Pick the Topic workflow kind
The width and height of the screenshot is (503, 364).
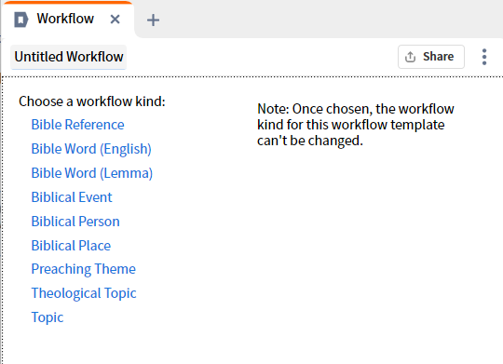48,317
